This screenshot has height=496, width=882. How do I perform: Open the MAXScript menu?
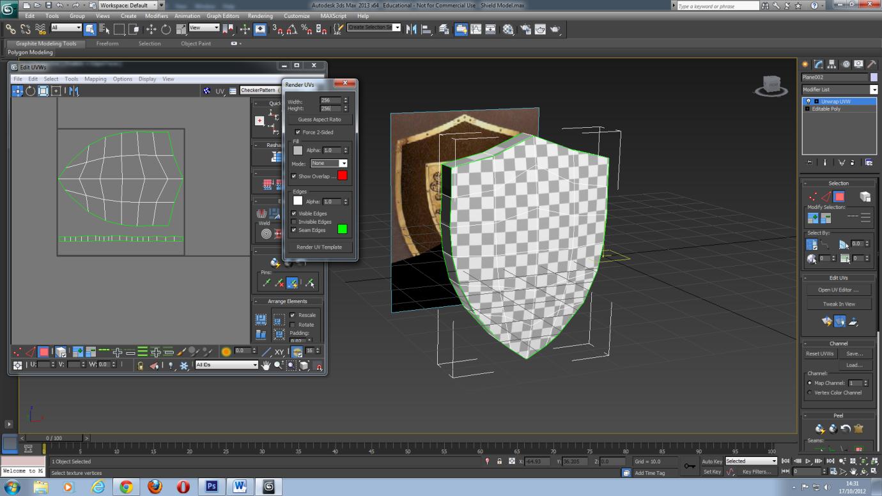point(333,16)
